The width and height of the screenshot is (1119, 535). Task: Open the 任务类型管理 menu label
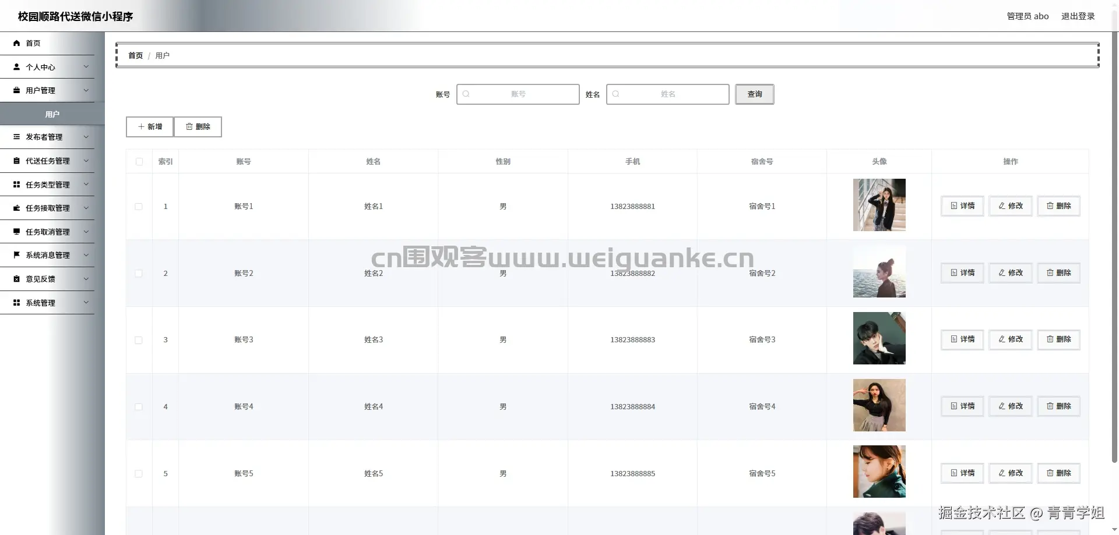[x=48, y=185]
